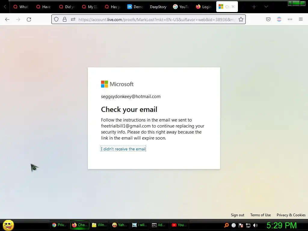
Task: Click the padlock site security icon
Action: click(x=65, y=19)
